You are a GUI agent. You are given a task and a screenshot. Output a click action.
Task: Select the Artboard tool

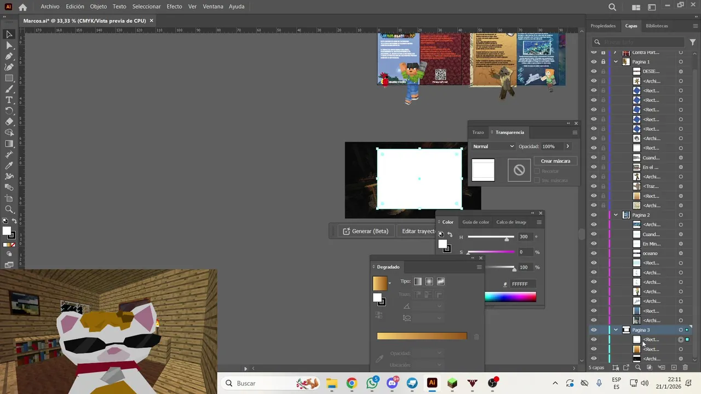point(9,198)
